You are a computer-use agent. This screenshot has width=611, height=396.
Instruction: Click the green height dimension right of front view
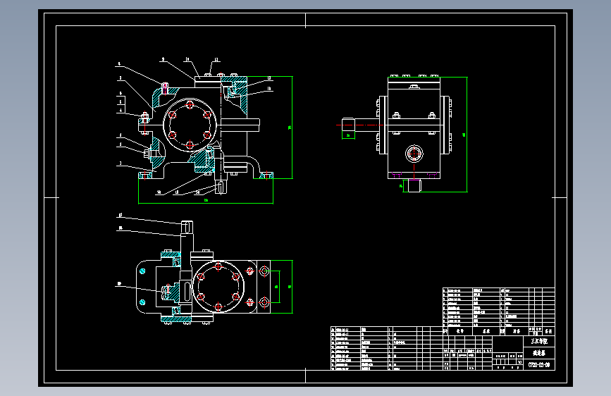[290, 128]
